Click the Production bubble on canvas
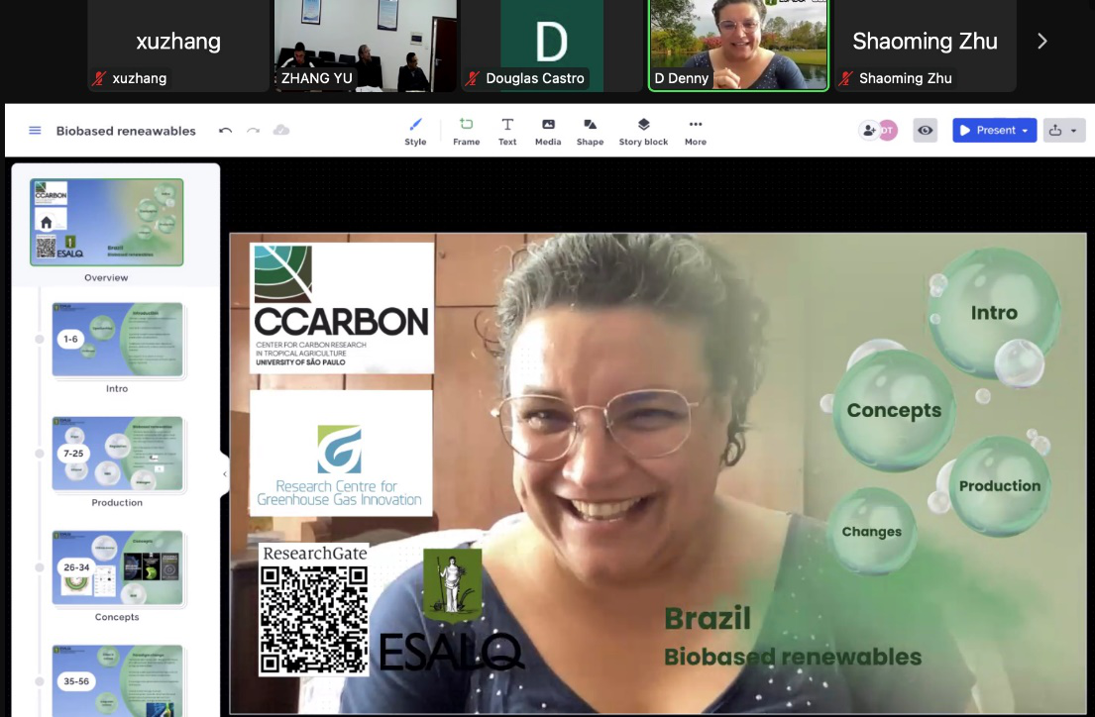The width and height of the screenshot is (1095, 717). click(x=999, y=486)
